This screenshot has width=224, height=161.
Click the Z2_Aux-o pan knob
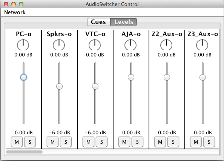tap(166, 45)
